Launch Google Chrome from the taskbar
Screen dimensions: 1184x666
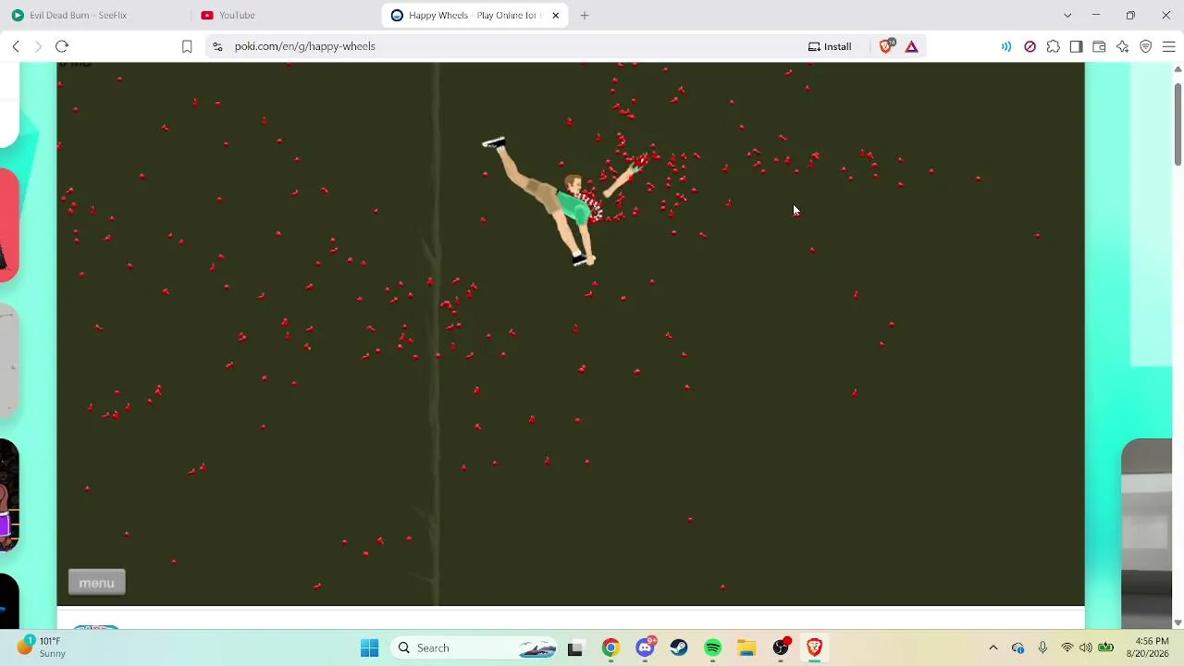pyautogui.click(x=610, y=647)
